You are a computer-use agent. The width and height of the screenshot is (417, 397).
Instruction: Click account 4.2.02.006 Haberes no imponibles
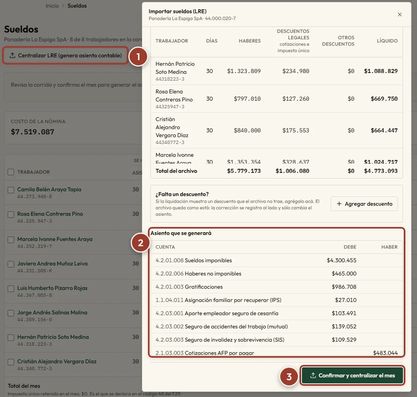pyautogui.click(x=198, y=273)
